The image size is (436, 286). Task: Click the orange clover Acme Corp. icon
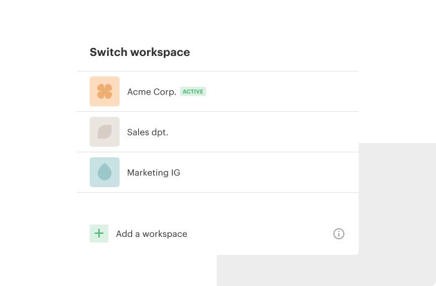105,91
